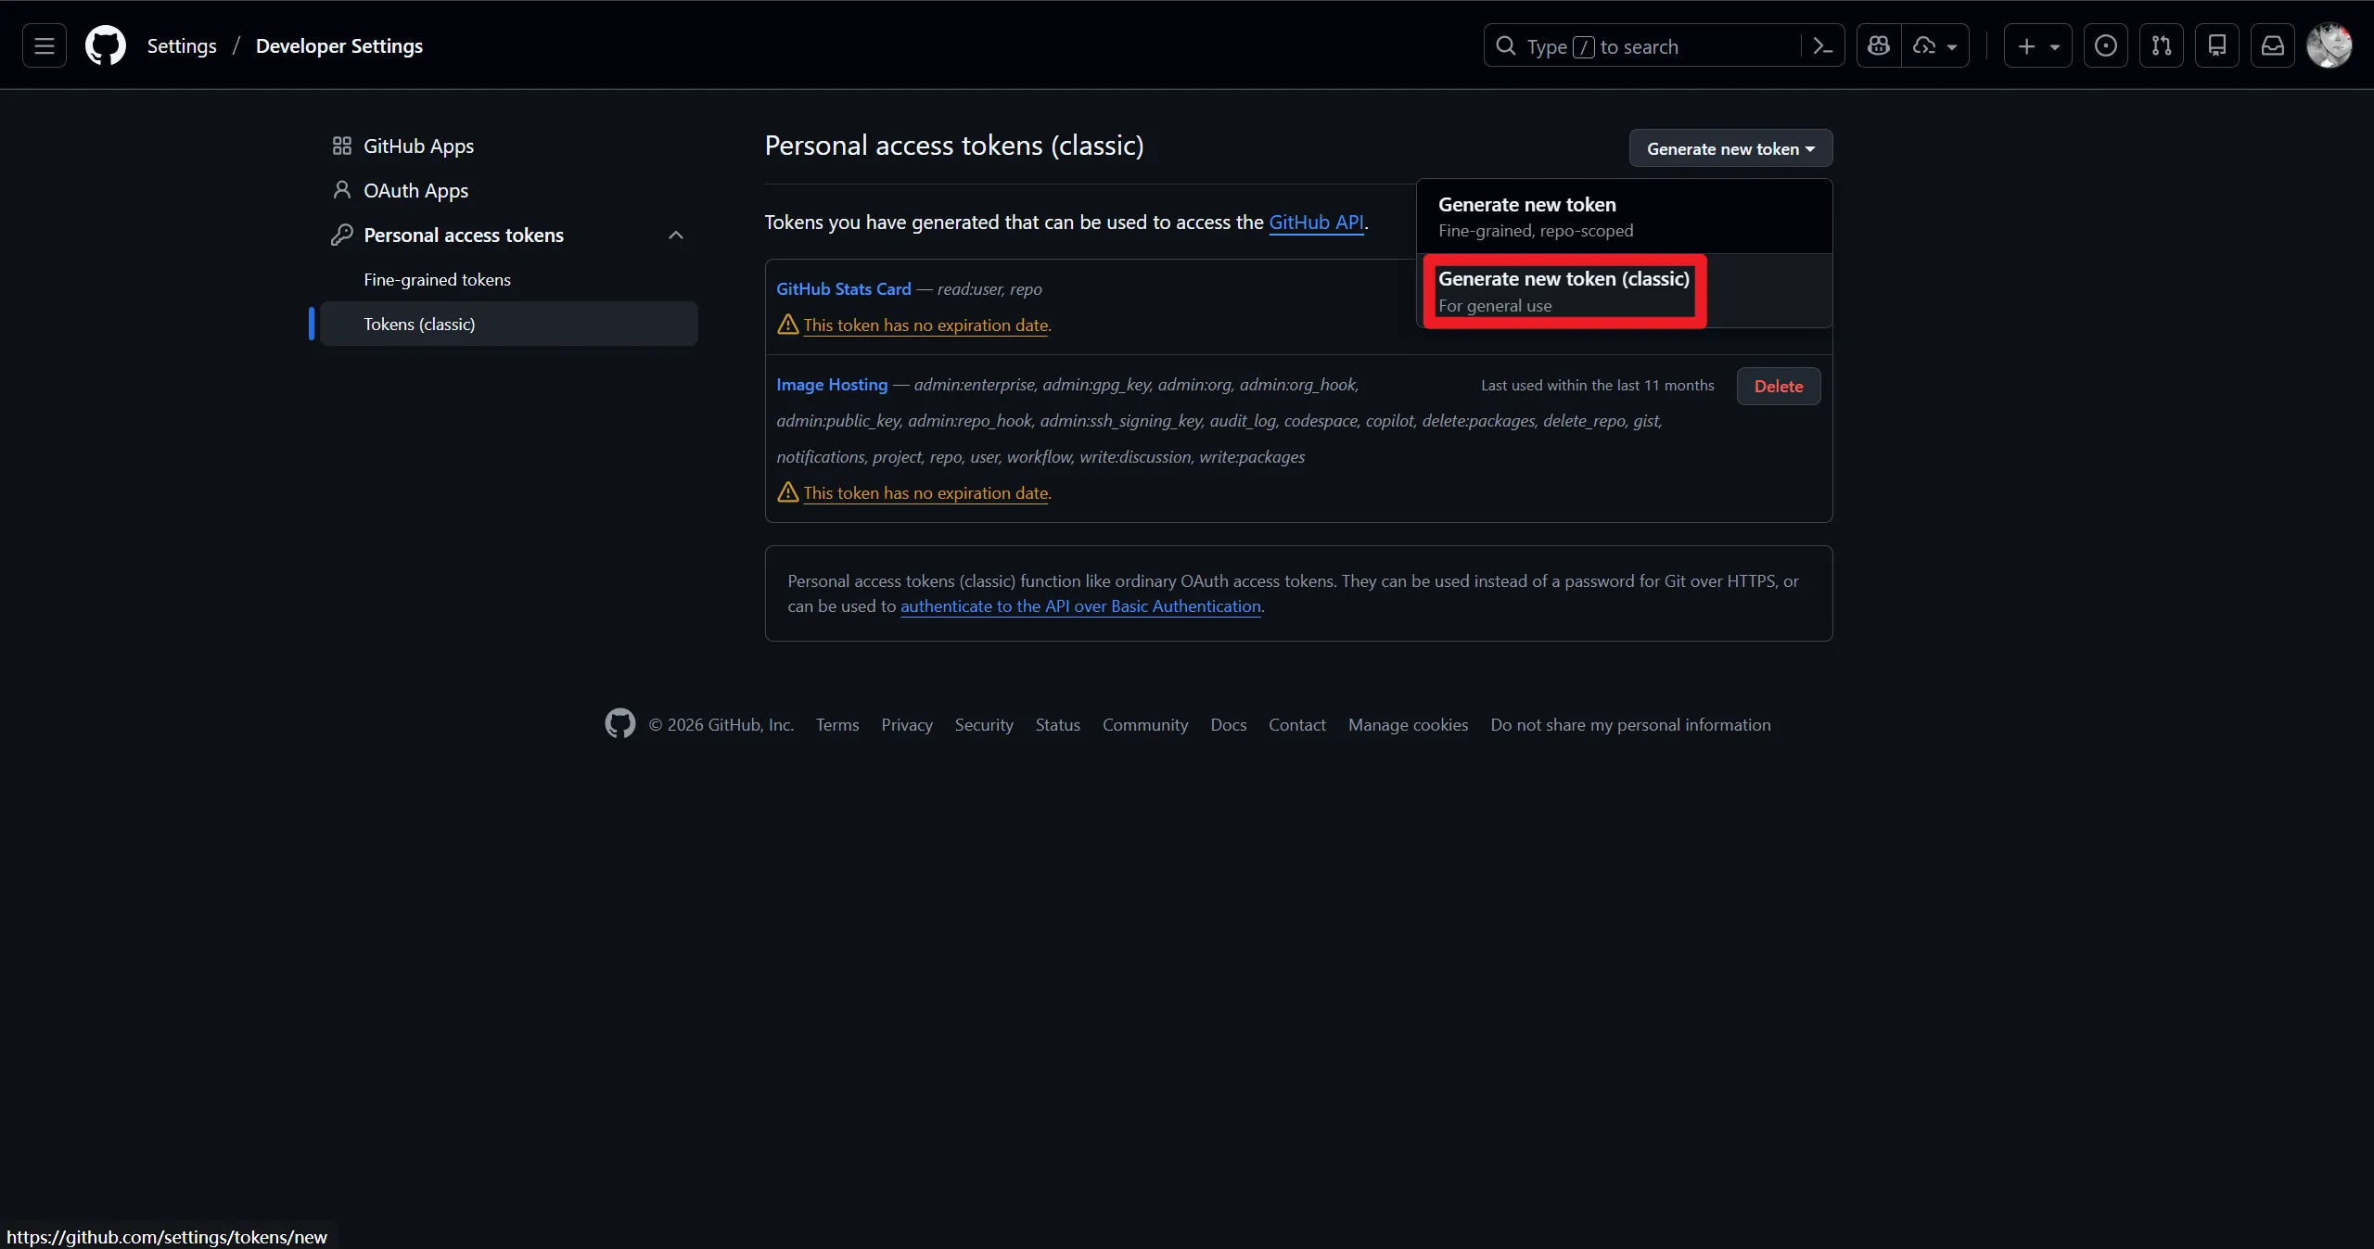The image size is (2374, 1249).
Task: Activate the command palette terminal icon
Action: (1822, 45)
